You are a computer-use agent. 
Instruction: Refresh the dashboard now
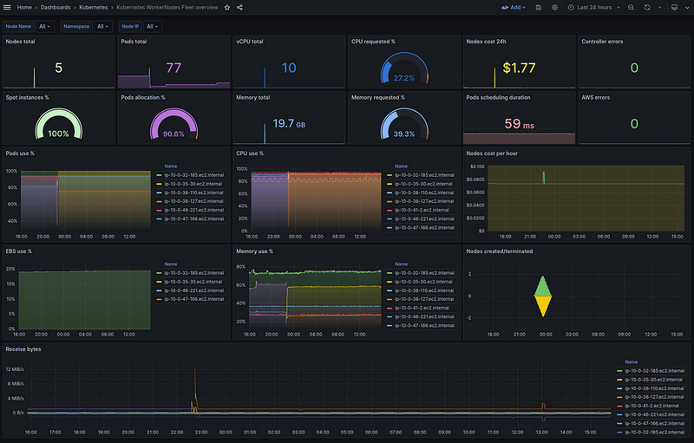point(646,7)
